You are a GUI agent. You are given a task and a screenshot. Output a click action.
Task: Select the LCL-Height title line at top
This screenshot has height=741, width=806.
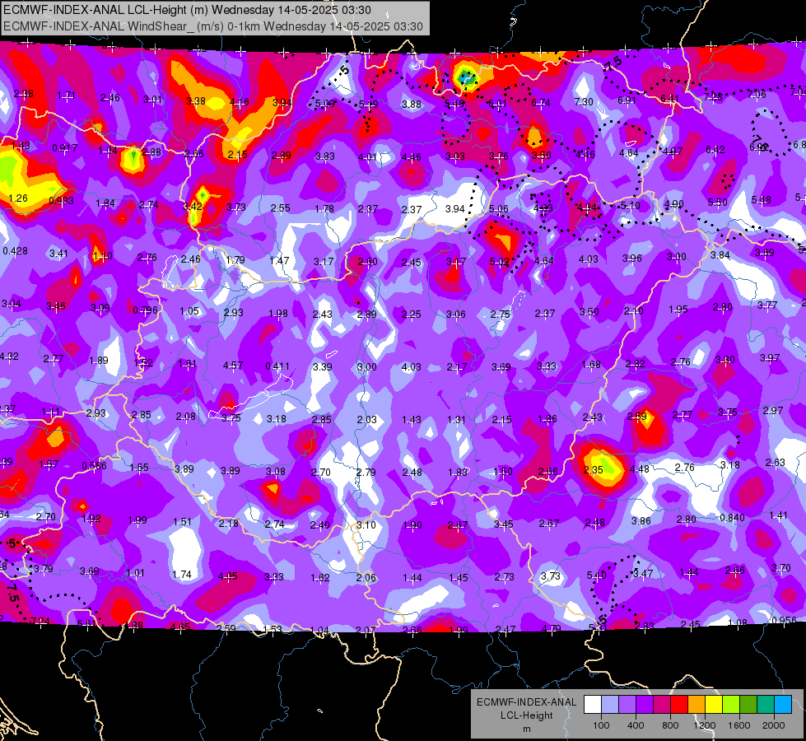187,10
